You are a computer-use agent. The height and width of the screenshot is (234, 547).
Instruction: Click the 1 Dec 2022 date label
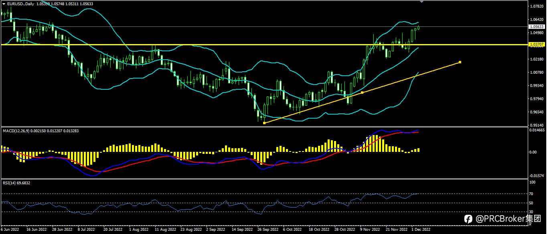pyautogui.click(x=421, y=230)
